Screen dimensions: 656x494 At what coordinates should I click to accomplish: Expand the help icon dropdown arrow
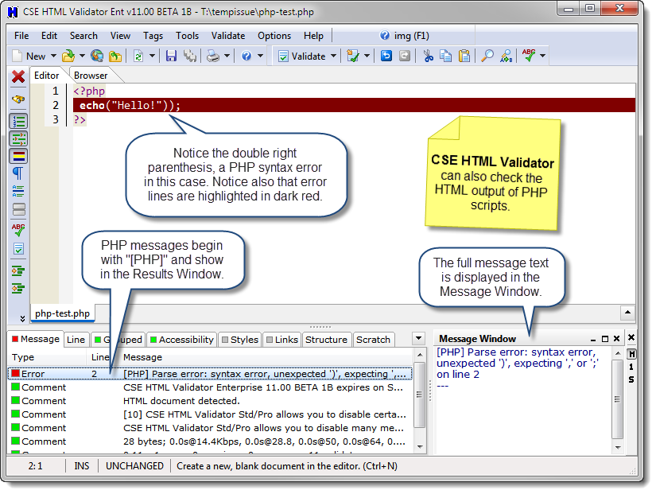click(260, 56)
